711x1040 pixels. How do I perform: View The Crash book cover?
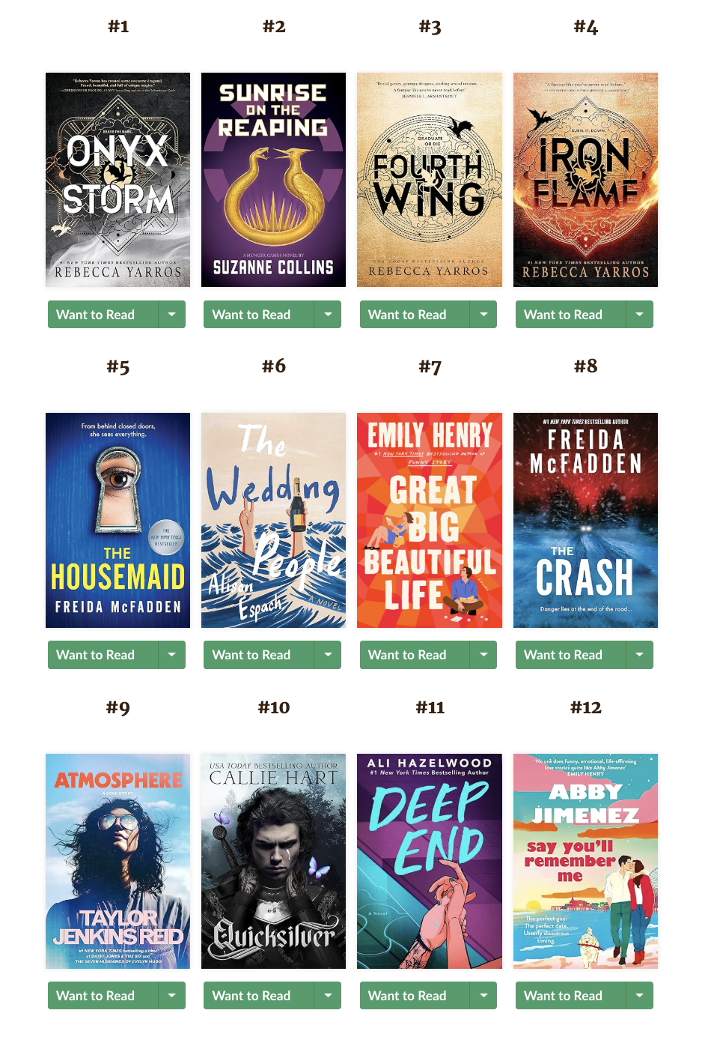click(585, 520)
